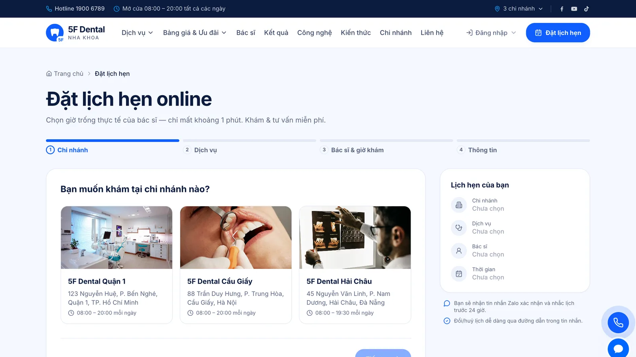
Task: Expand the 3 chi nhánh dropdown
Action: (x=519, y=9)
